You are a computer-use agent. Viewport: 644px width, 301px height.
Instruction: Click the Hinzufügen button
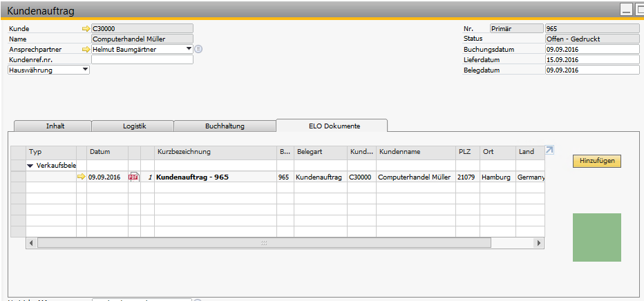pos(597,161)
